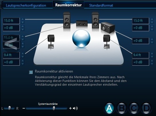The height and width of the screenshot is (116, 156).
Task: Click the center speaker icon
Action: pyautogui.click(x=82, y=23)
